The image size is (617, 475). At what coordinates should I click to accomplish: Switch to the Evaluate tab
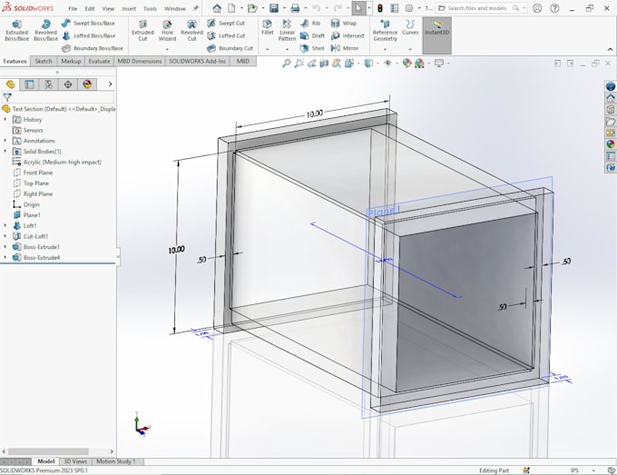(99, 62)
